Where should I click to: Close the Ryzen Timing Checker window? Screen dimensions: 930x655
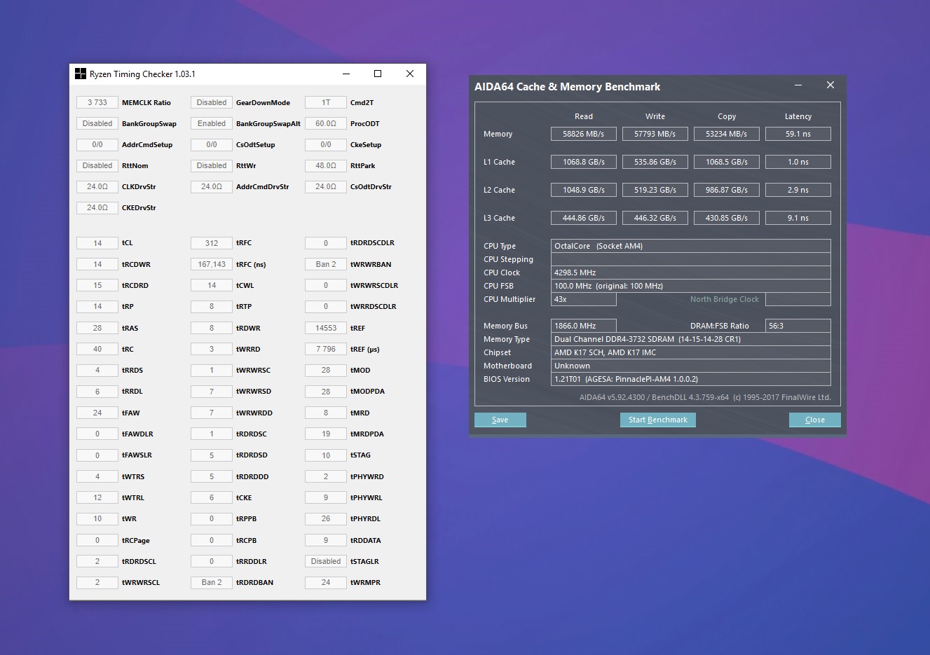coord(410,74)
